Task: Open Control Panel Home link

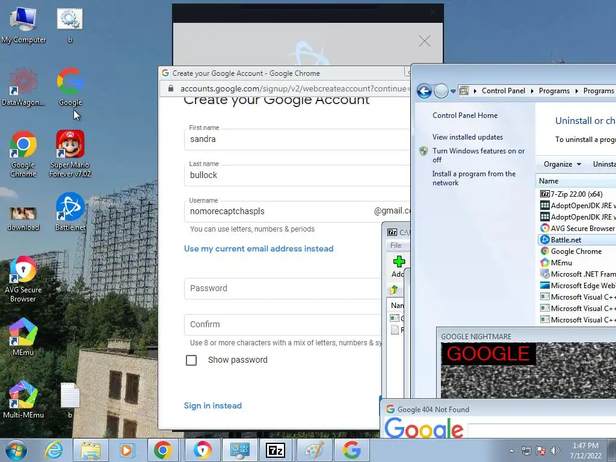Action: pyautogui.click(x=465, y=115)
